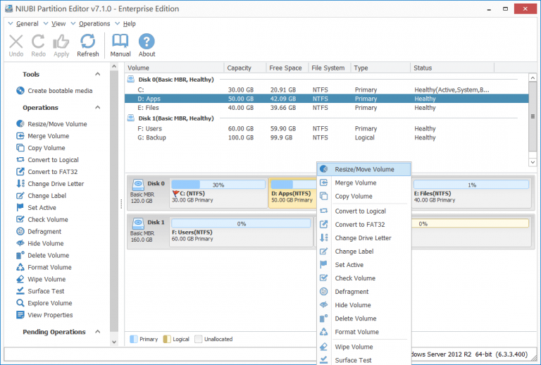Click the Copy Volume icon in sidebar
The image size is (541, 365).
20,148
